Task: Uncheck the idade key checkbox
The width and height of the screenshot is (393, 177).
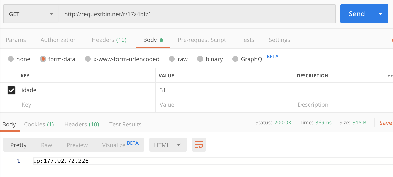Action: tap(11, 90)
